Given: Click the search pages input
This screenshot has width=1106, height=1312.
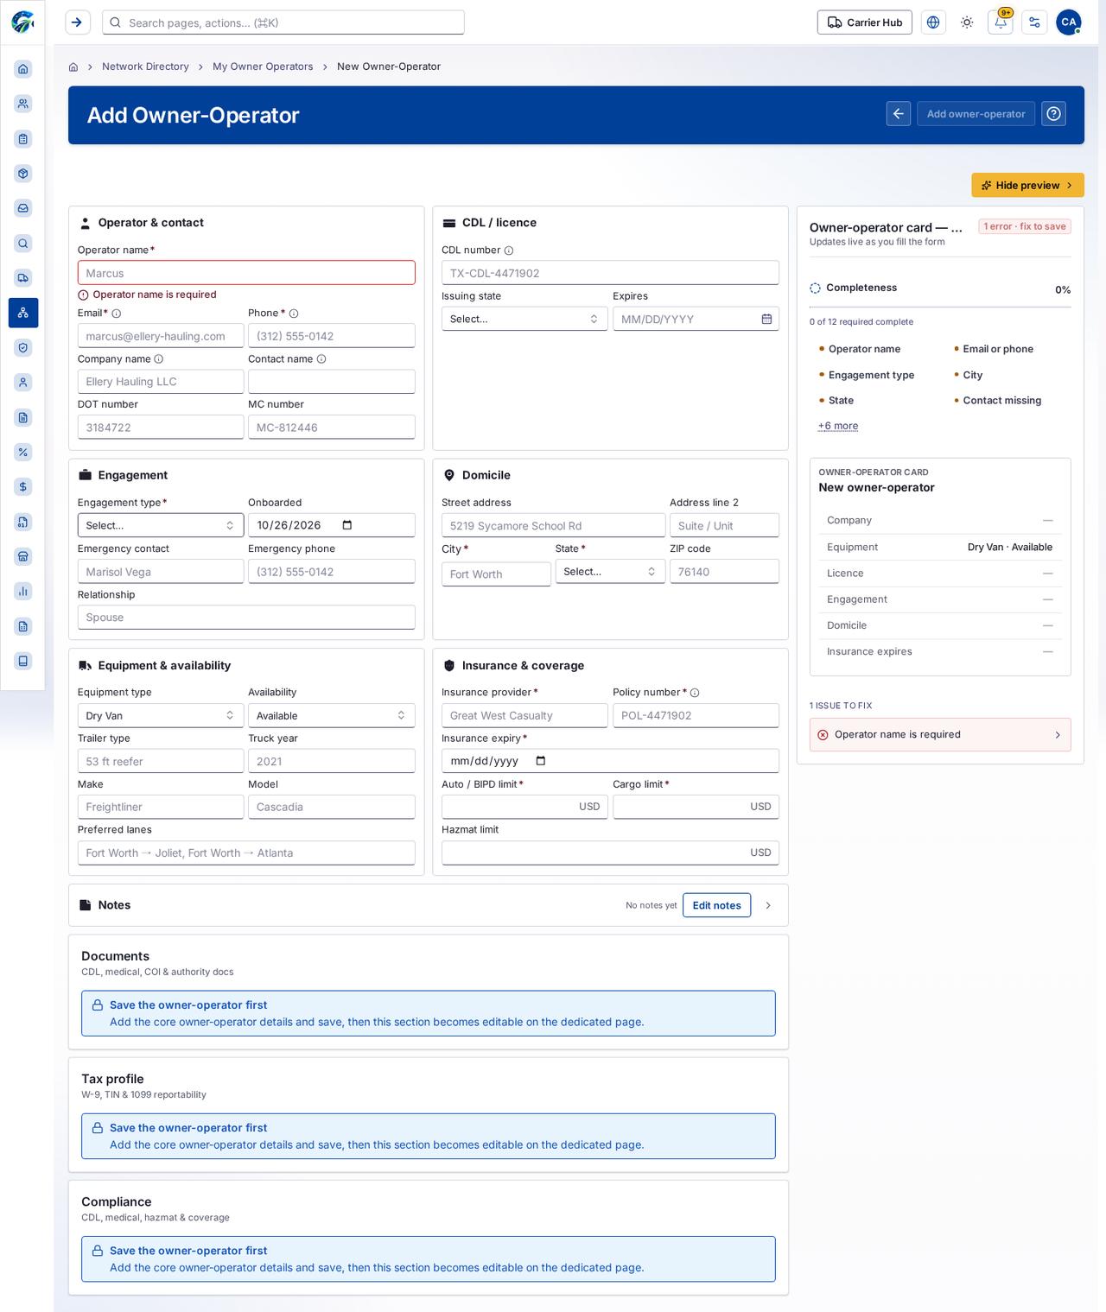Looking at the screenshot, I should pyautogui.click(x=283, y=22).
